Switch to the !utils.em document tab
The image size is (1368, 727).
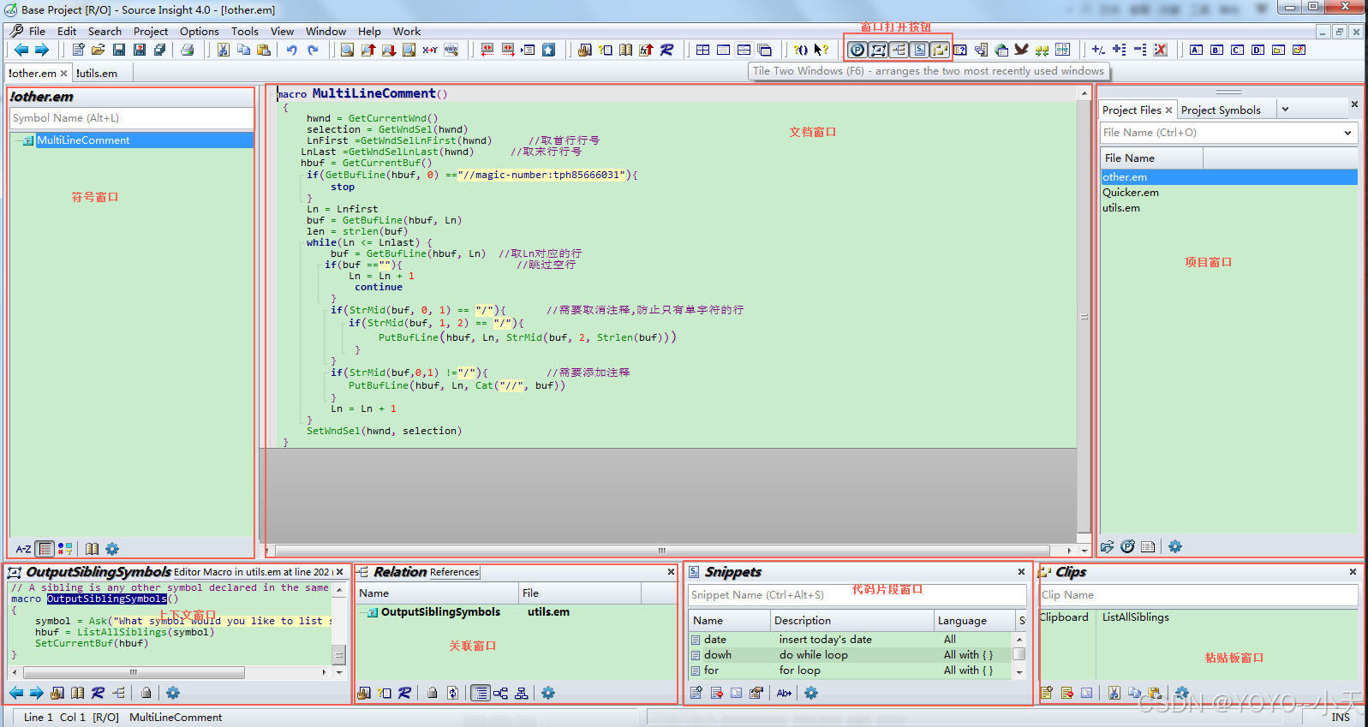pos(97,73)
